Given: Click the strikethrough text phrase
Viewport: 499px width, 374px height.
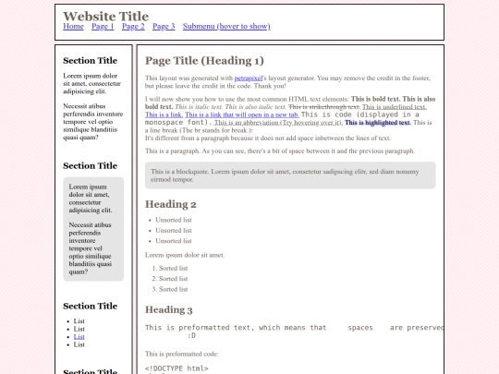Looking at the screenshot, I should tap(324, 107).
